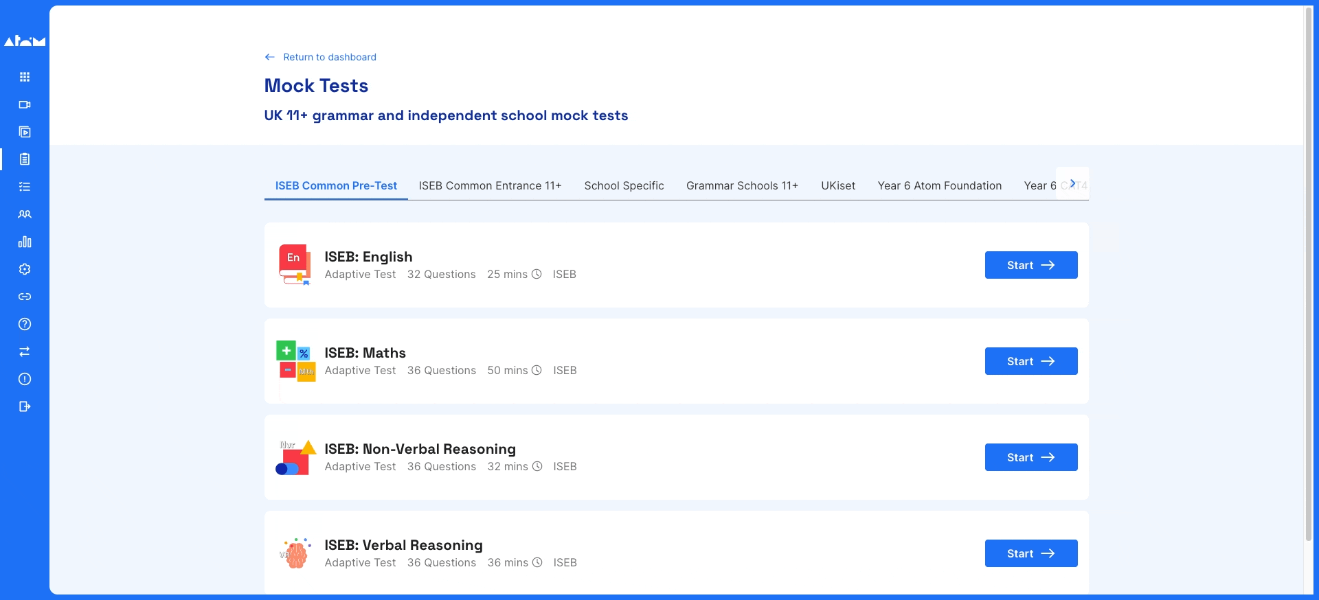
Task: Click the UK 11+ grammar subtitle
Action: 446,115
